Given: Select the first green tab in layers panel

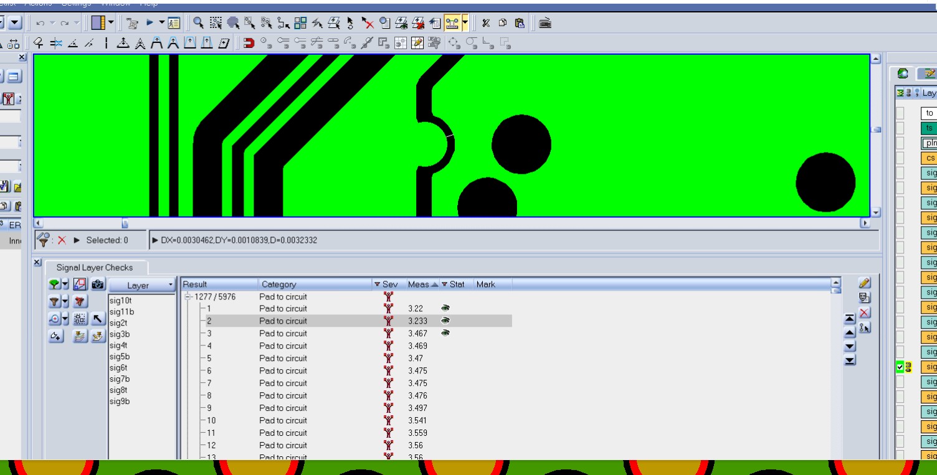Looking at the screenshot, I should pos(903,73).
